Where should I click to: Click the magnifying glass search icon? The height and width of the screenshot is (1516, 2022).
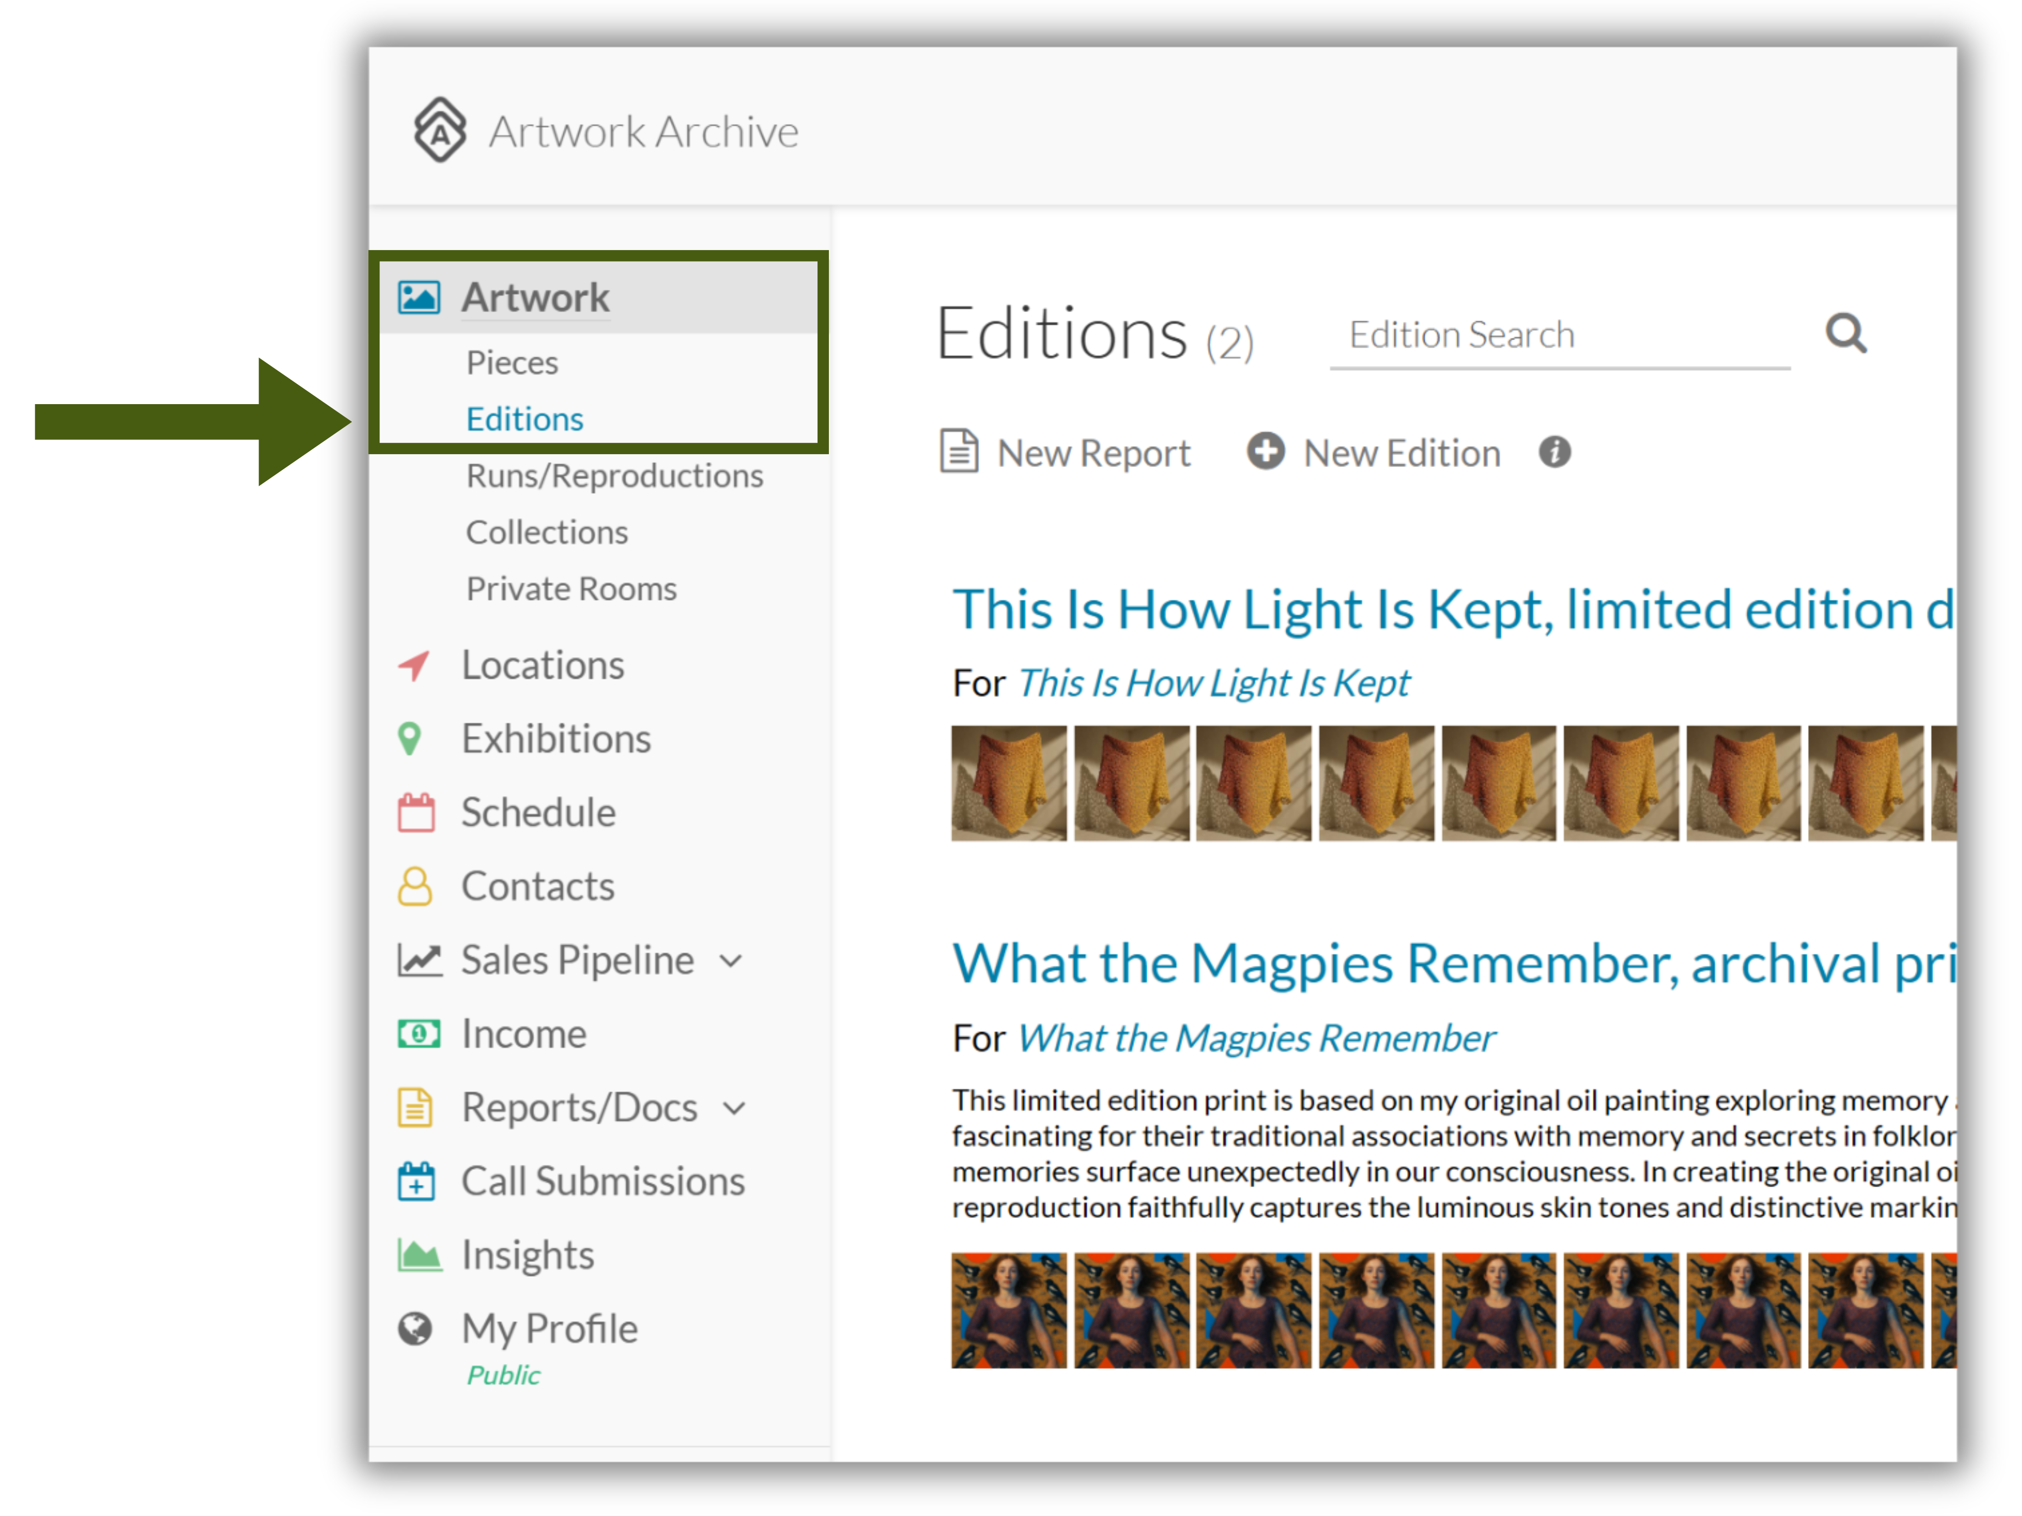pos(1846,333)
